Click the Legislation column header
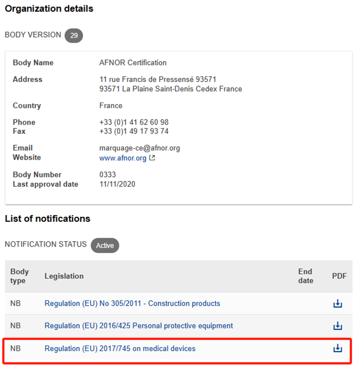This screenshot has height=365, width=357. click(x=64, y=276)
